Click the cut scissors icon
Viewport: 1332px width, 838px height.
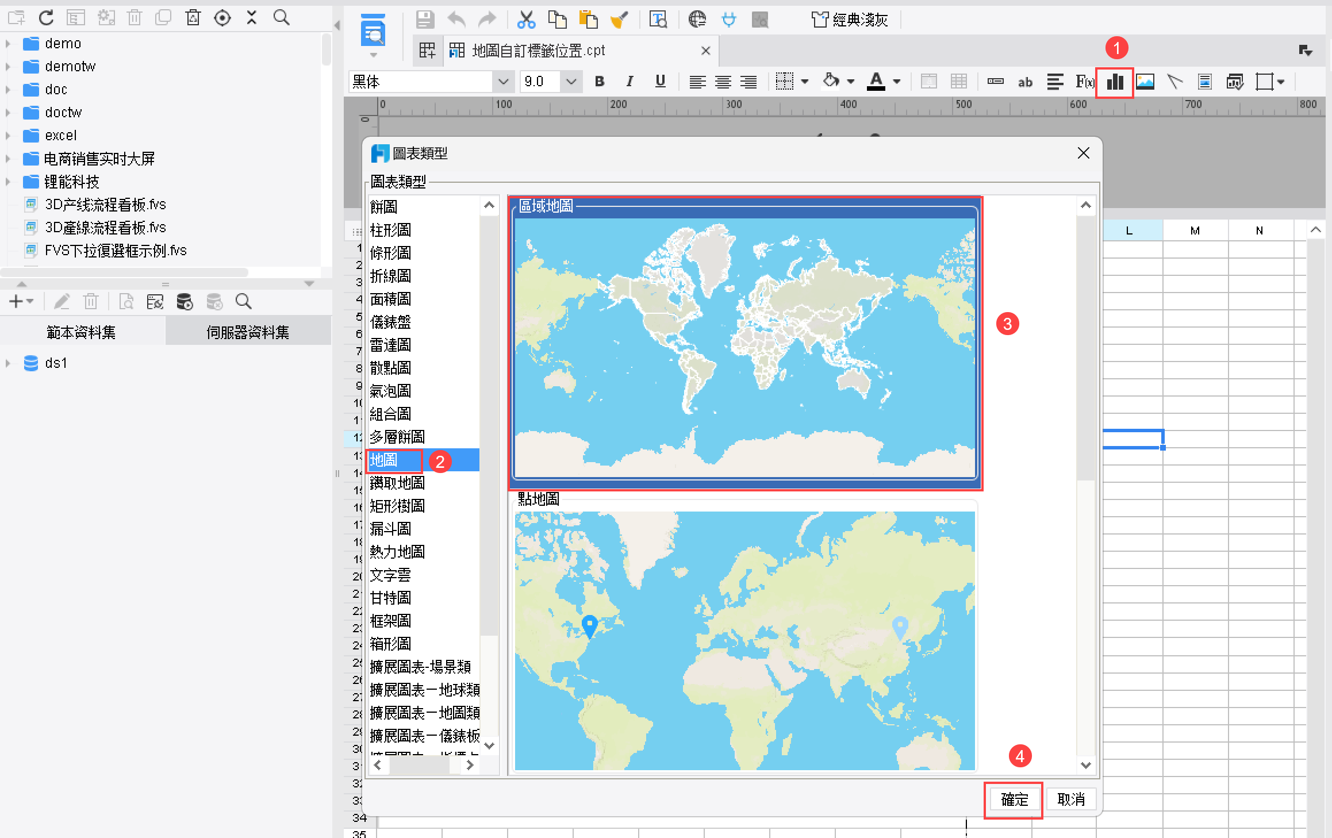526,20
